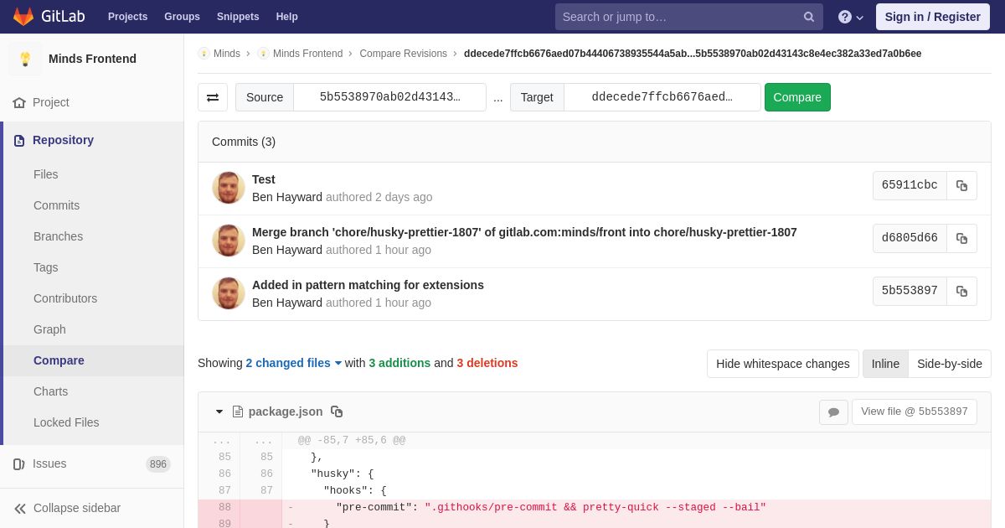
Task: Click Ben Hayward avatar on Test commit
Action: point(229,188)
